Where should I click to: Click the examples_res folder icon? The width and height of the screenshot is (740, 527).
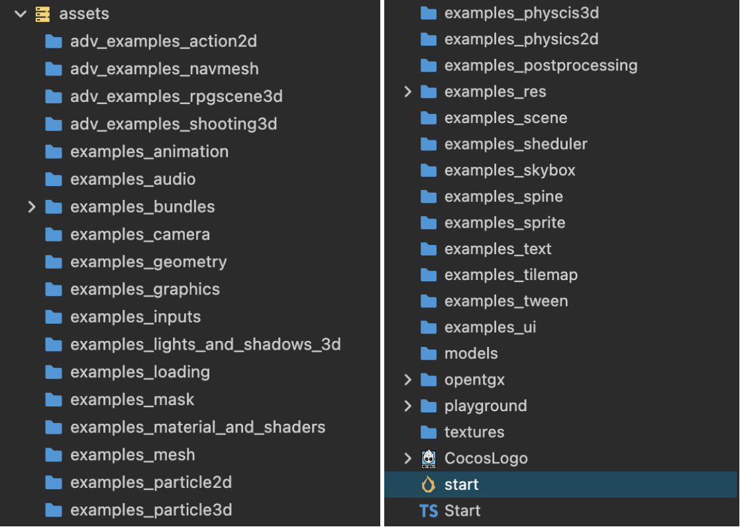[x=429, y=91]
